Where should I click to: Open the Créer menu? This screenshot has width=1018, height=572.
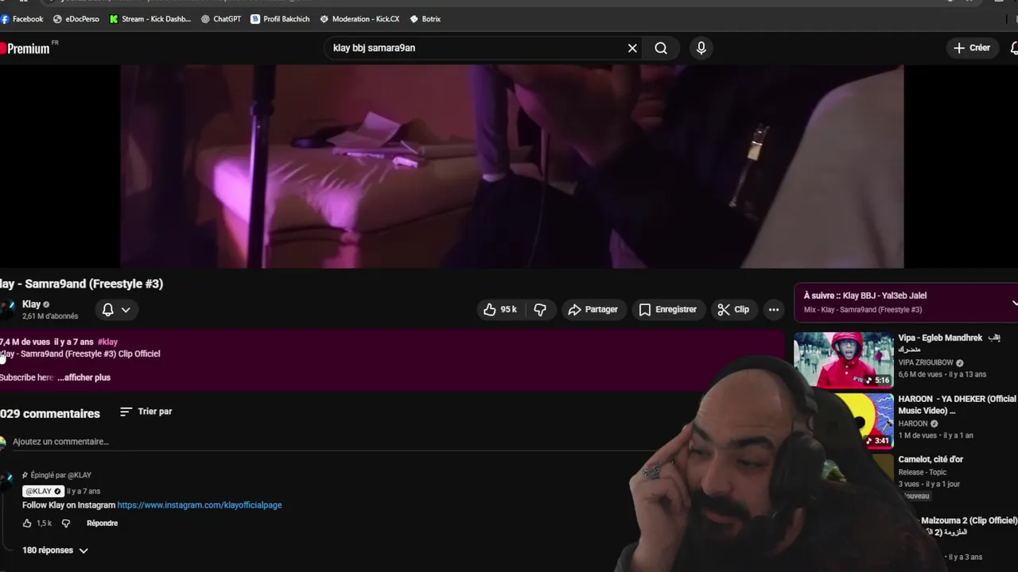972,48
